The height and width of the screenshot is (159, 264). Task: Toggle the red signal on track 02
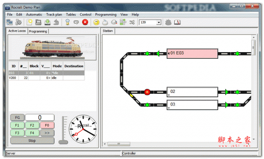[x=147, y=92]
